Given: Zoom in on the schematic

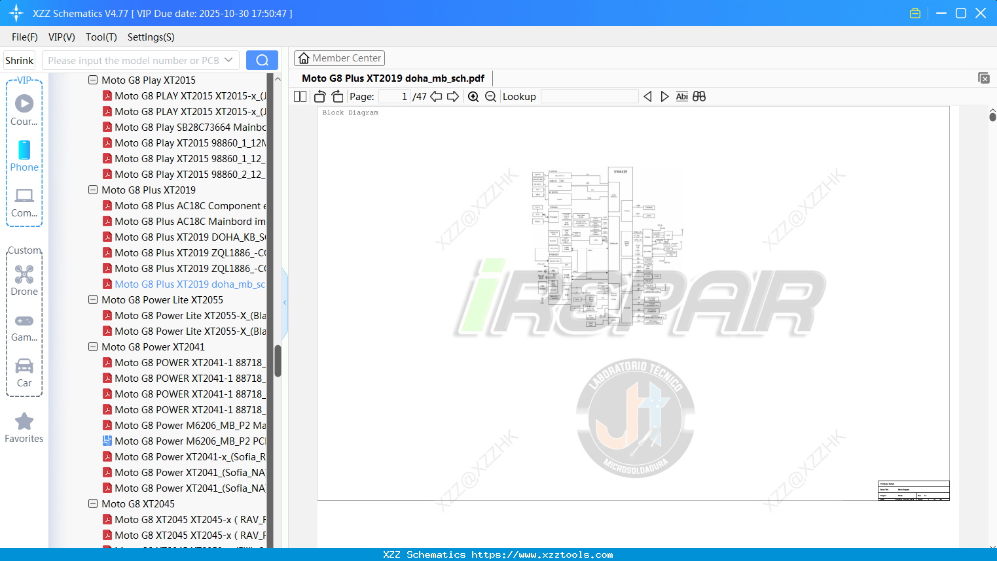Looking at the screenshot, I should click(473, 97).
